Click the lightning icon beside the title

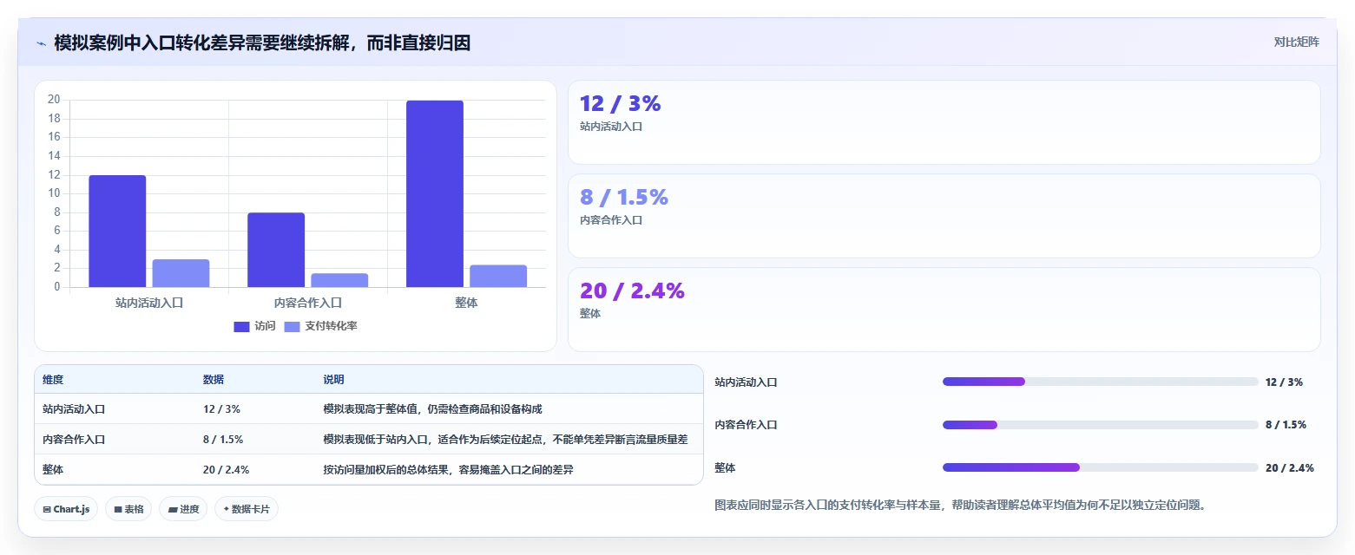click(x=41, y=42)
